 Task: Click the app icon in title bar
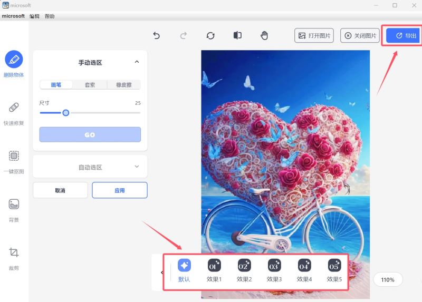point(5,5)
